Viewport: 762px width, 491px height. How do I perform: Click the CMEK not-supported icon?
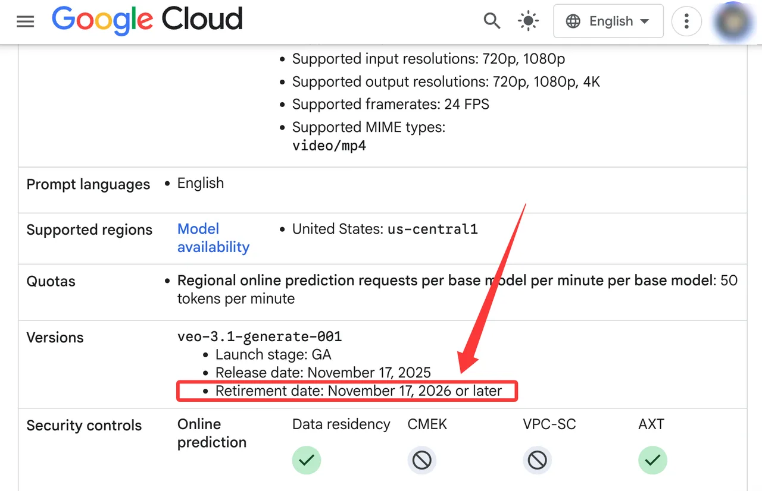click(x=422, y=460)
